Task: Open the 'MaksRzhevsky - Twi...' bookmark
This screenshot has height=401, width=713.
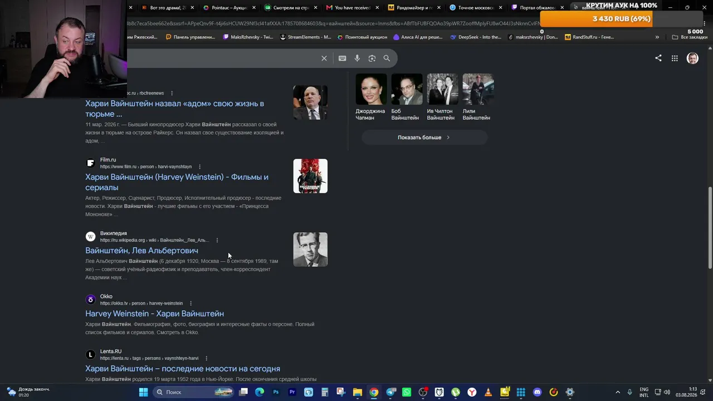Action: coord(248,37)
